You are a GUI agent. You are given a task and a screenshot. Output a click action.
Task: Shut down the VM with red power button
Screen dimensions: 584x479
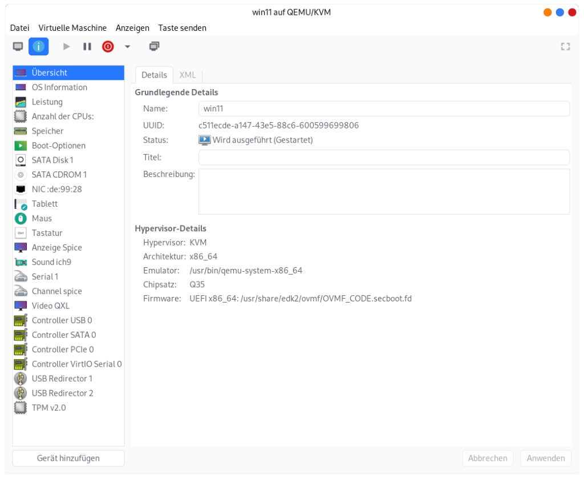108,47
